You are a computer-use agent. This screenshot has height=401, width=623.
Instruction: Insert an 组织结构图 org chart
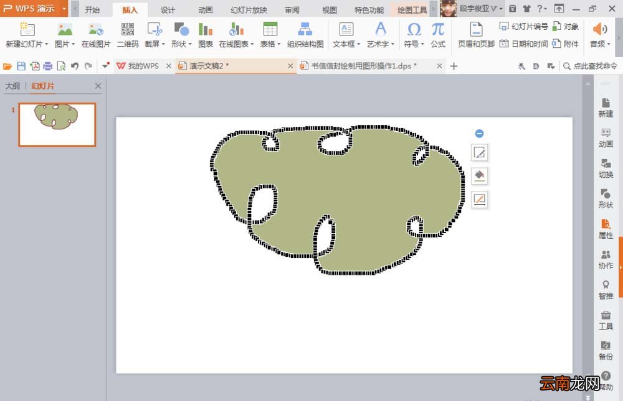(x=305, y=35)
